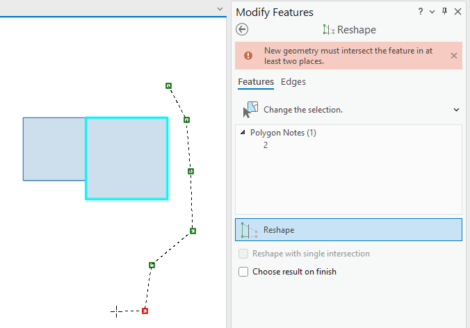Switch to the Edges tab
The height and width of the screenshot is (328, 470).
click(293, 82)
